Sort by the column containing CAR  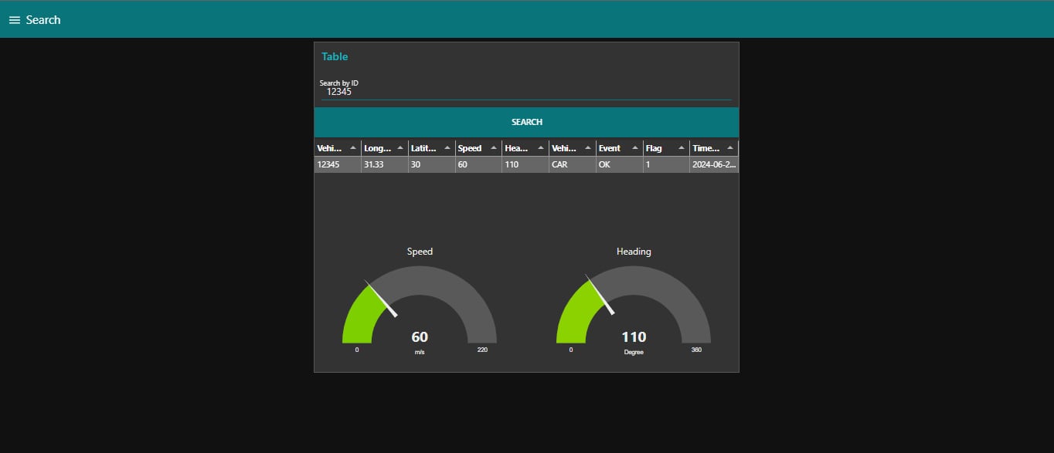573,148
